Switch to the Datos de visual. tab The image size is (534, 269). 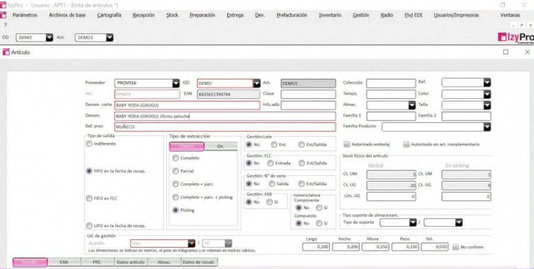click(x=199, y=262)
